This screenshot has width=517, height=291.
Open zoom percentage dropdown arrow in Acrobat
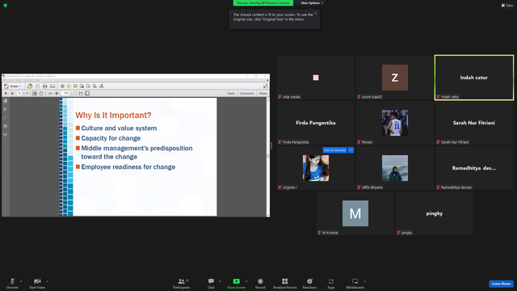click(x=72, y=94)
